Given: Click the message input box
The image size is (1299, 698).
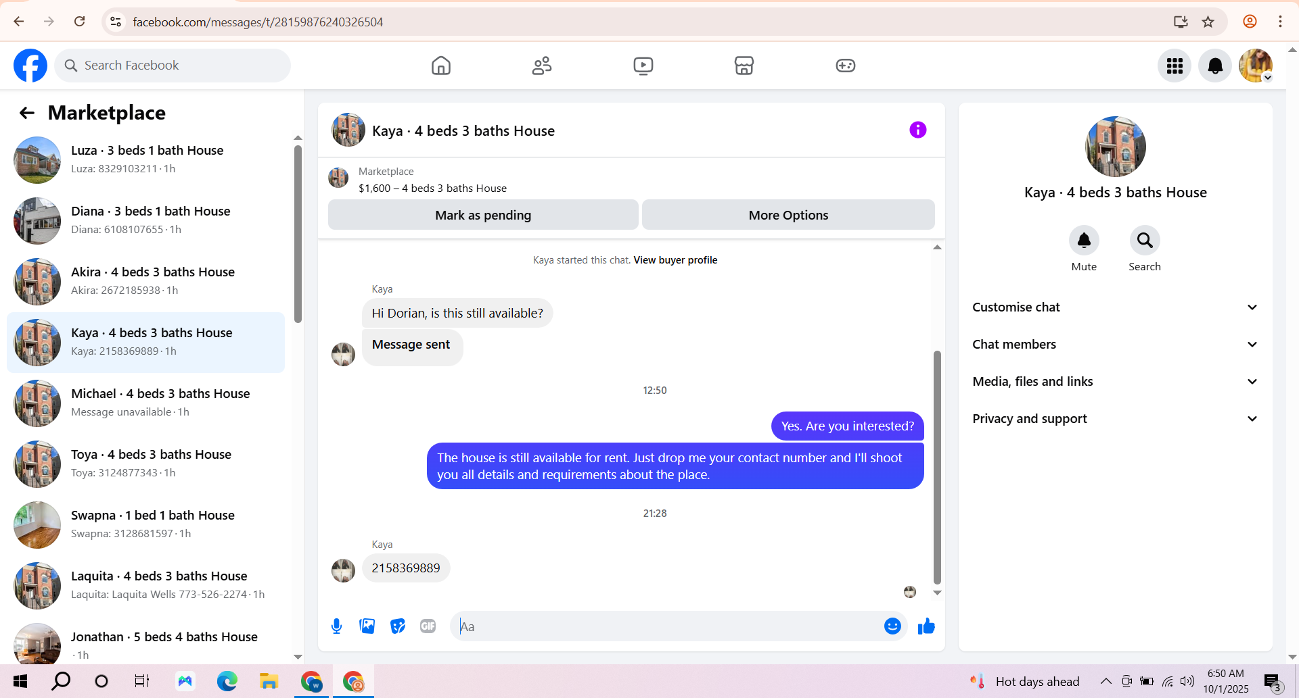Looking at the screenshot, I should point(666,626).
